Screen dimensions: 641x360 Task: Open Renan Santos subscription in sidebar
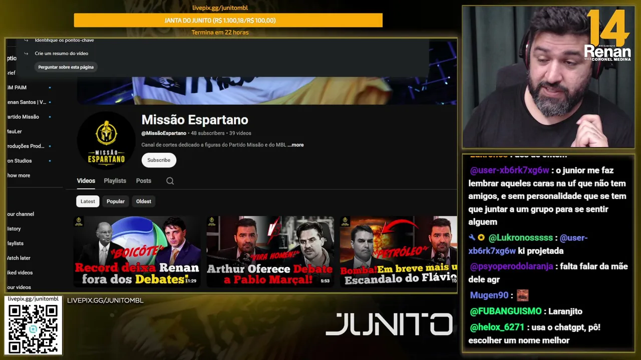[27, 102]
